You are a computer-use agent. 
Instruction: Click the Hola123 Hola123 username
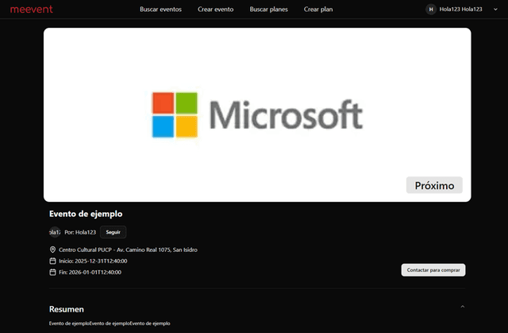460,10
